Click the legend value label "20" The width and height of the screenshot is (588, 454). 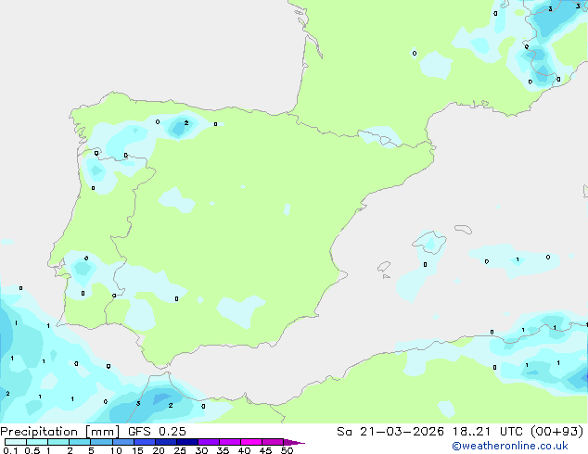coord(159,450)
